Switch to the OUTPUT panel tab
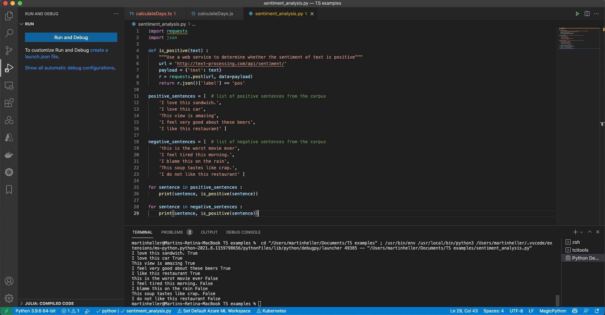 click(x=209, y=232)
